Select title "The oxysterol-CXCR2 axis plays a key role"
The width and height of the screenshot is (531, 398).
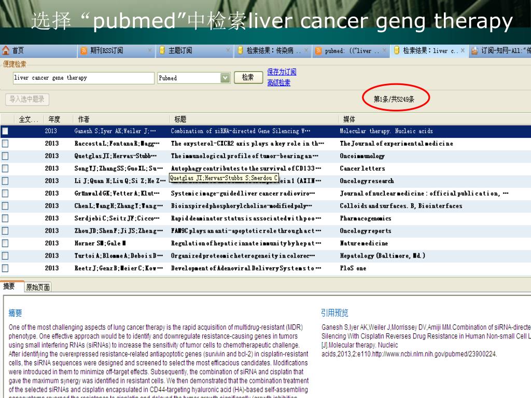tap(247, 144)
